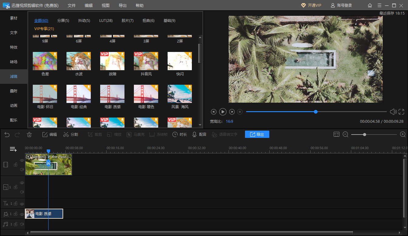
Task: Toggle lock on the main video track
Action: click(x=15, y=165)
